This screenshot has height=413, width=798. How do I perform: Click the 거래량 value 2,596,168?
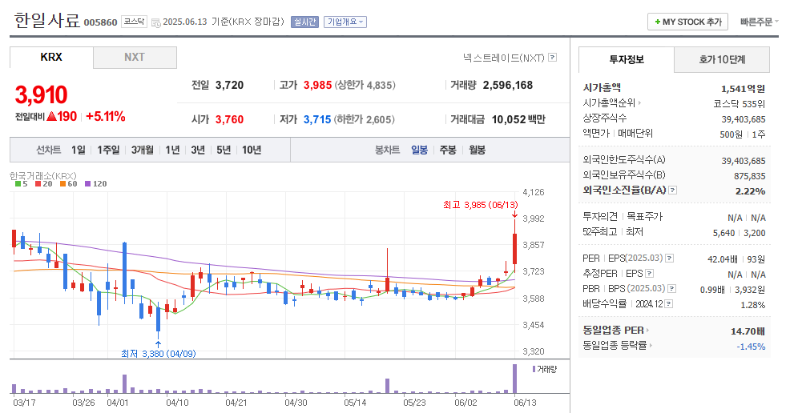click(x=508, y=85)
